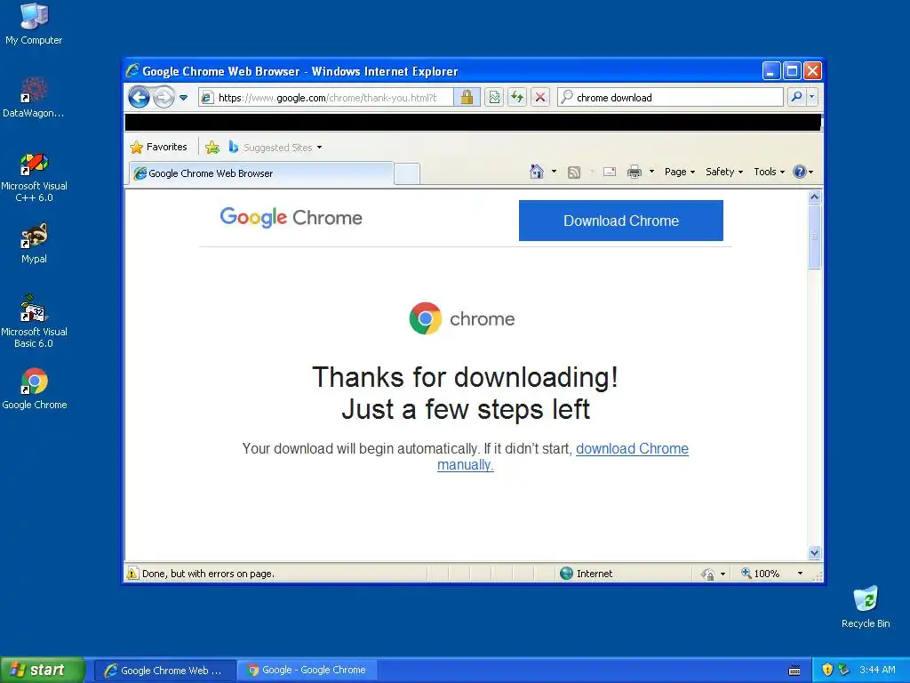Open the Windows start button
Image resolution: width=910 pixels, height=683 pixels.
(x=43, y=670)
